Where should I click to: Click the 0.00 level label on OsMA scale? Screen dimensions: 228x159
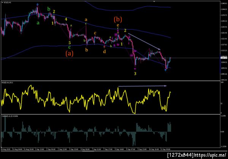click(x=222, y=132)
